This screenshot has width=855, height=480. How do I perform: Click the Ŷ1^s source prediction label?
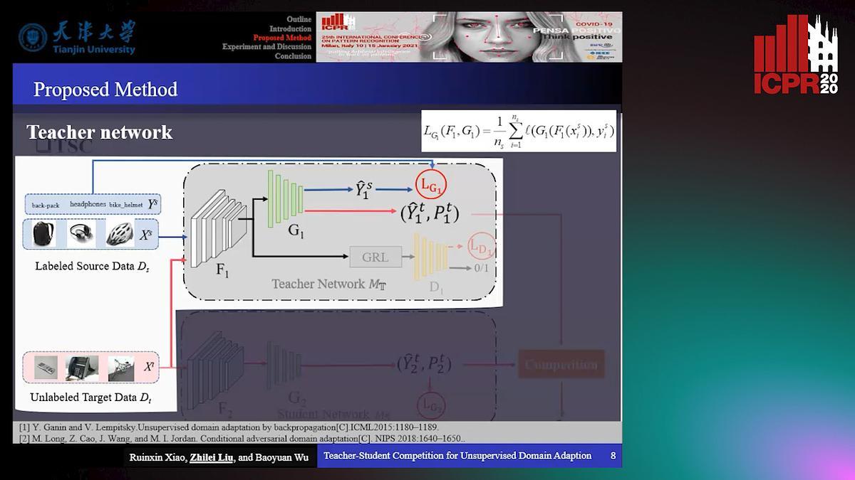363,189
